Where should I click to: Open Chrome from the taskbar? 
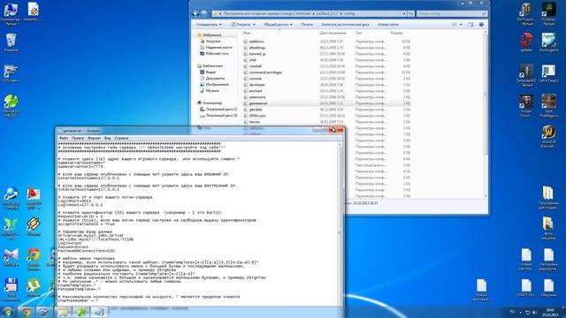(x=26, y=312)
